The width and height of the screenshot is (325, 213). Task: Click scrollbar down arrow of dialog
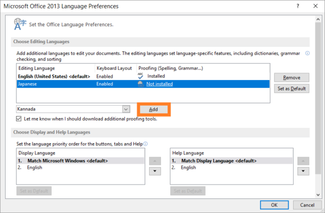click(318, 195)
